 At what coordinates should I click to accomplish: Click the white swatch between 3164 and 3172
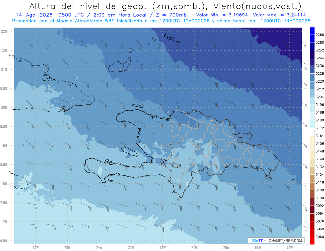(312, 132)
